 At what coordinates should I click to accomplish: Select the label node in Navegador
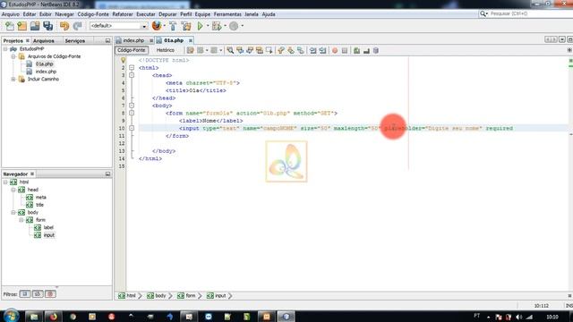[x=48, y=227]
